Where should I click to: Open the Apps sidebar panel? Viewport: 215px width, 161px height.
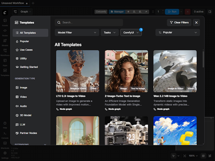pyautogui.click(x=5, y=62)
